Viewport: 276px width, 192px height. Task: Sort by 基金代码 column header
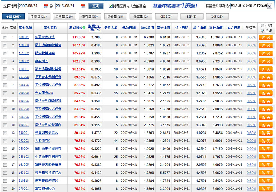click(x=25, y=28)
